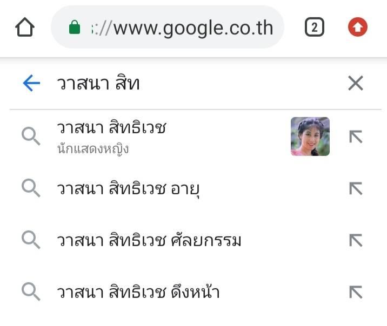Open the tab switcher showing 2 tabs
Screen dimensions: 387x326
(x=315, y=27)
